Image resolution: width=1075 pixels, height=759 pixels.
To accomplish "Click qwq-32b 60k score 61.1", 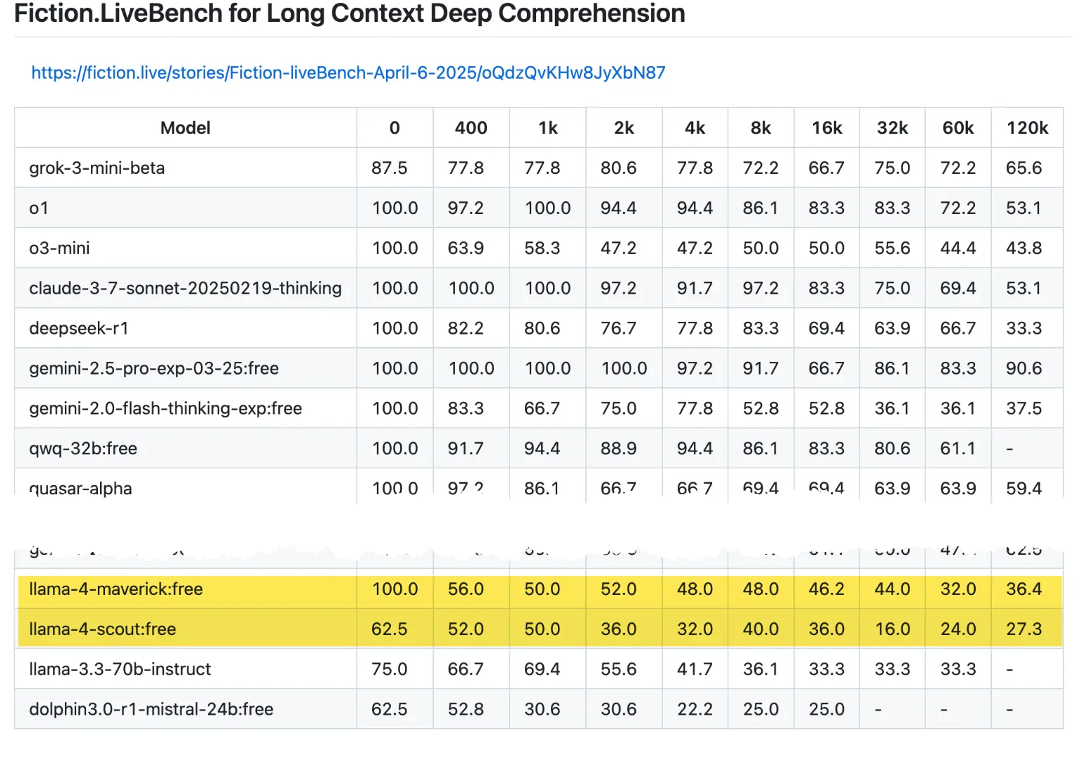I will (958, 448).
